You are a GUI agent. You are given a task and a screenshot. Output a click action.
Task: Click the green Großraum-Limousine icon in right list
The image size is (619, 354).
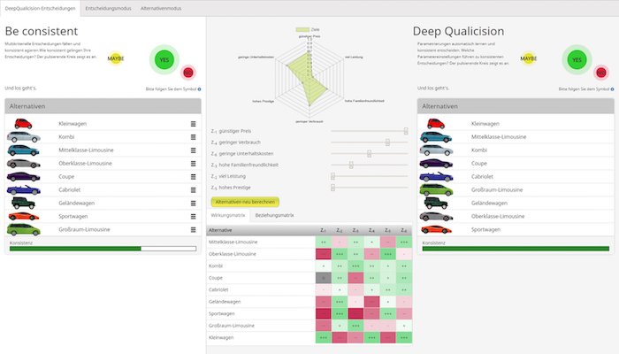point(436,189)
